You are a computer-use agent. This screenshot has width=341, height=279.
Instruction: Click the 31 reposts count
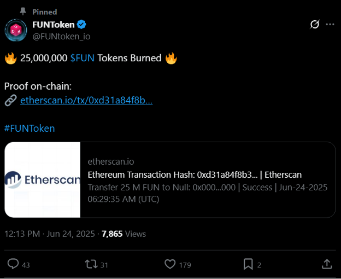click(104, 265)
